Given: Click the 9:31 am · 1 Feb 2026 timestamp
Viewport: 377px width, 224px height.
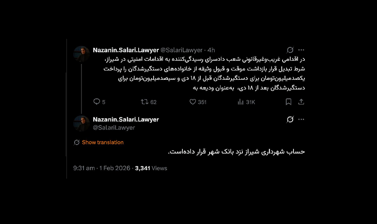Looking at the screenshot, I should pyautogui.click(x=102, y=168).
